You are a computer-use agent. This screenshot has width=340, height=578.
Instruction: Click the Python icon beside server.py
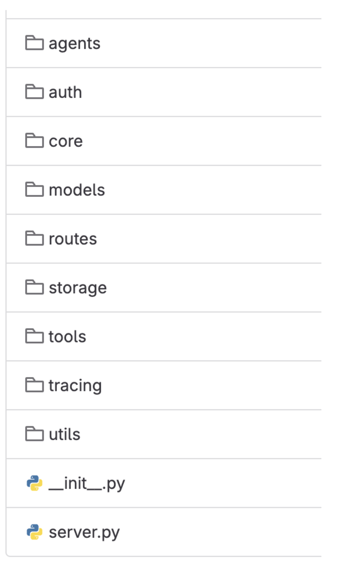34,533
